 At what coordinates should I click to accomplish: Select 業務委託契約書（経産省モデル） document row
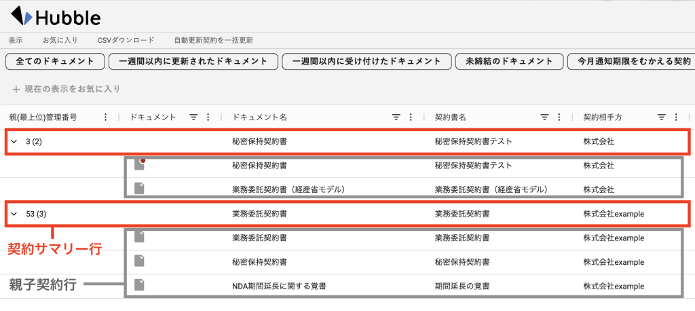pos(288,189)
